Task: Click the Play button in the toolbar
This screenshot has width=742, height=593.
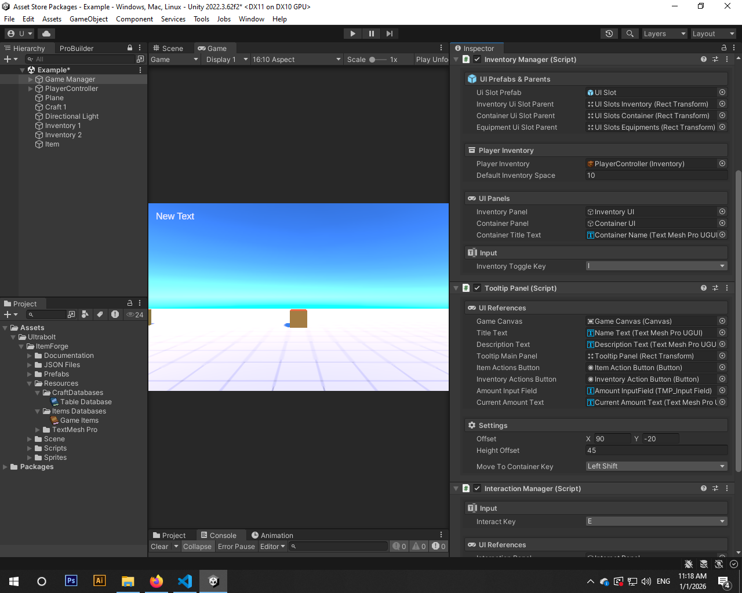Action: [x=352, y=34]
